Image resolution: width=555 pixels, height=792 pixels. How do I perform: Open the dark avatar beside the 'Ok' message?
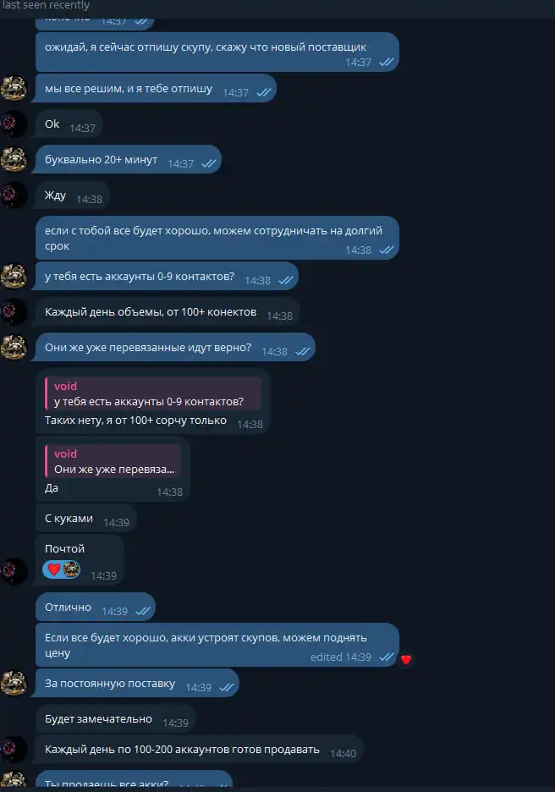pos(14,124)
